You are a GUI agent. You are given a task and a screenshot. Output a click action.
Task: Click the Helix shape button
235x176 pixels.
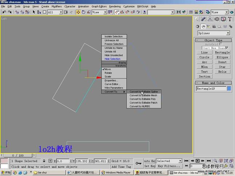pyautogui.click(x=222, y=71)
